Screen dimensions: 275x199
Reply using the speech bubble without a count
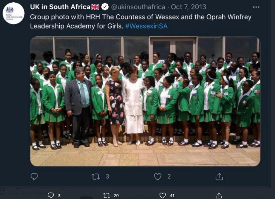click(34, 176)
